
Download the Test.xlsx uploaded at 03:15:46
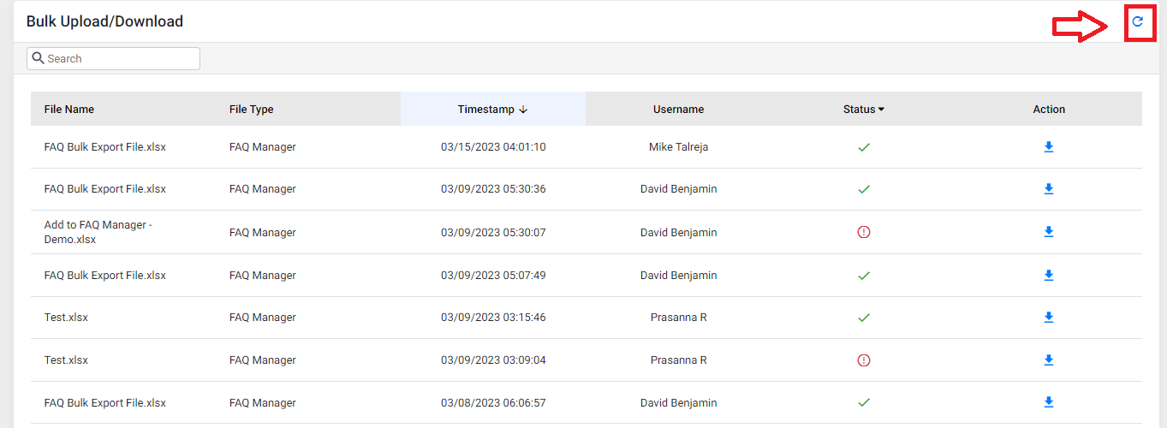(x=1049, y=318)
